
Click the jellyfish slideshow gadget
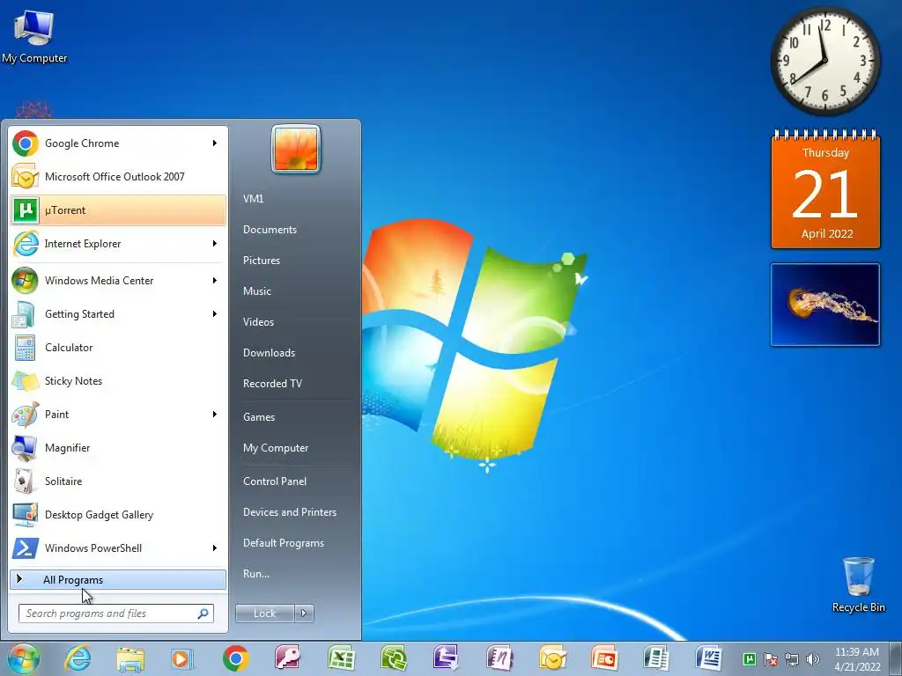824,305
